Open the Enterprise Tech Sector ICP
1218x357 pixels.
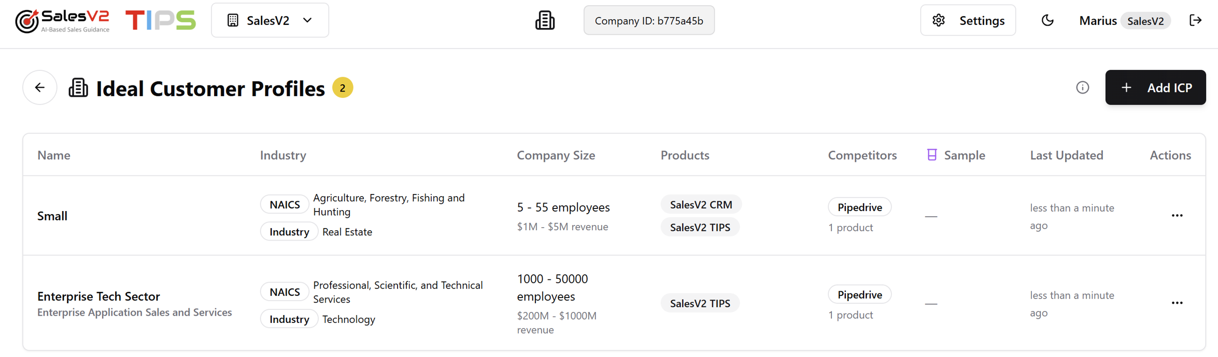[x=98, y=296]
